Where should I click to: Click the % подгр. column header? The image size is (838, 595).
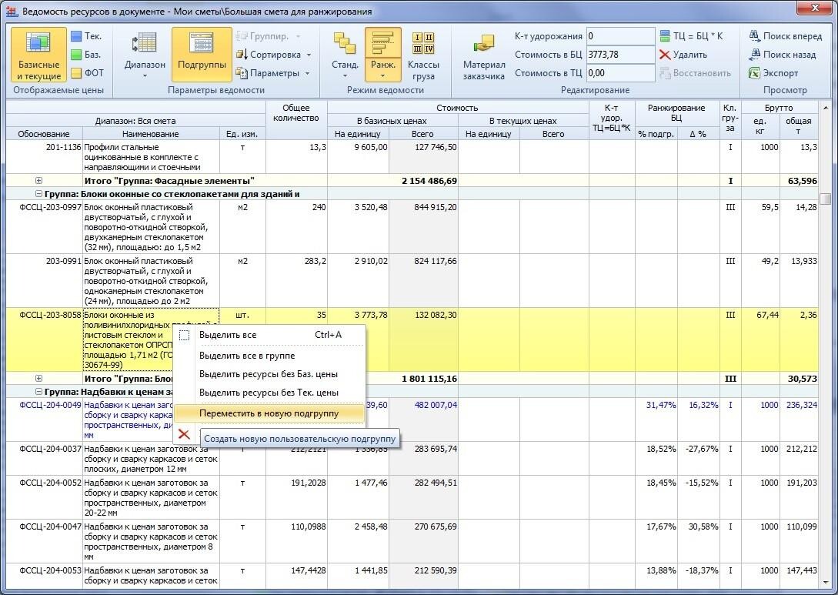(656, 134)
